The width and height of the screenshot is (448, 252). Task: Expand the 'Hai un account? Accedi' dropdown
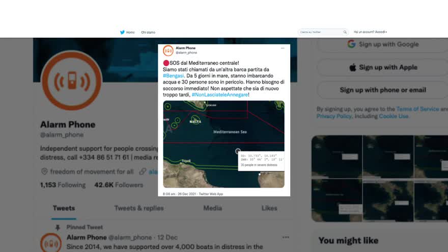click(x=370, y=32)
